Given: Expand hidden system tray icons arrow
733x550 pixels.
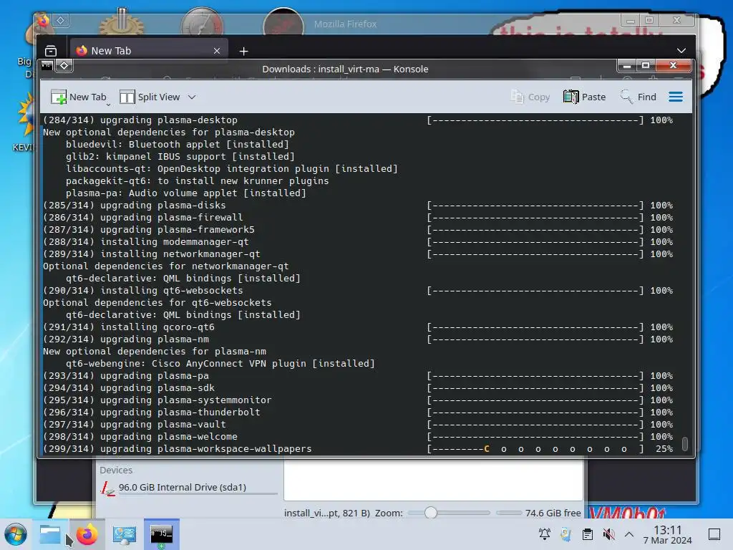Looking at the screenshot, I should click(x=629, y=534).
